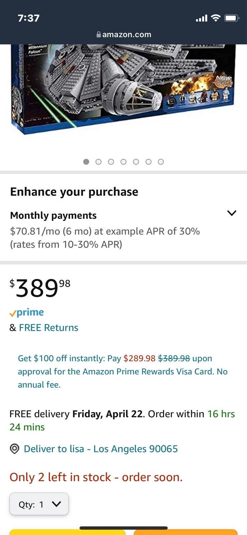Tap the amazon.com address bar
This screenshot has width=247, height=535.
pyautogui.click(x=124, y=34)
